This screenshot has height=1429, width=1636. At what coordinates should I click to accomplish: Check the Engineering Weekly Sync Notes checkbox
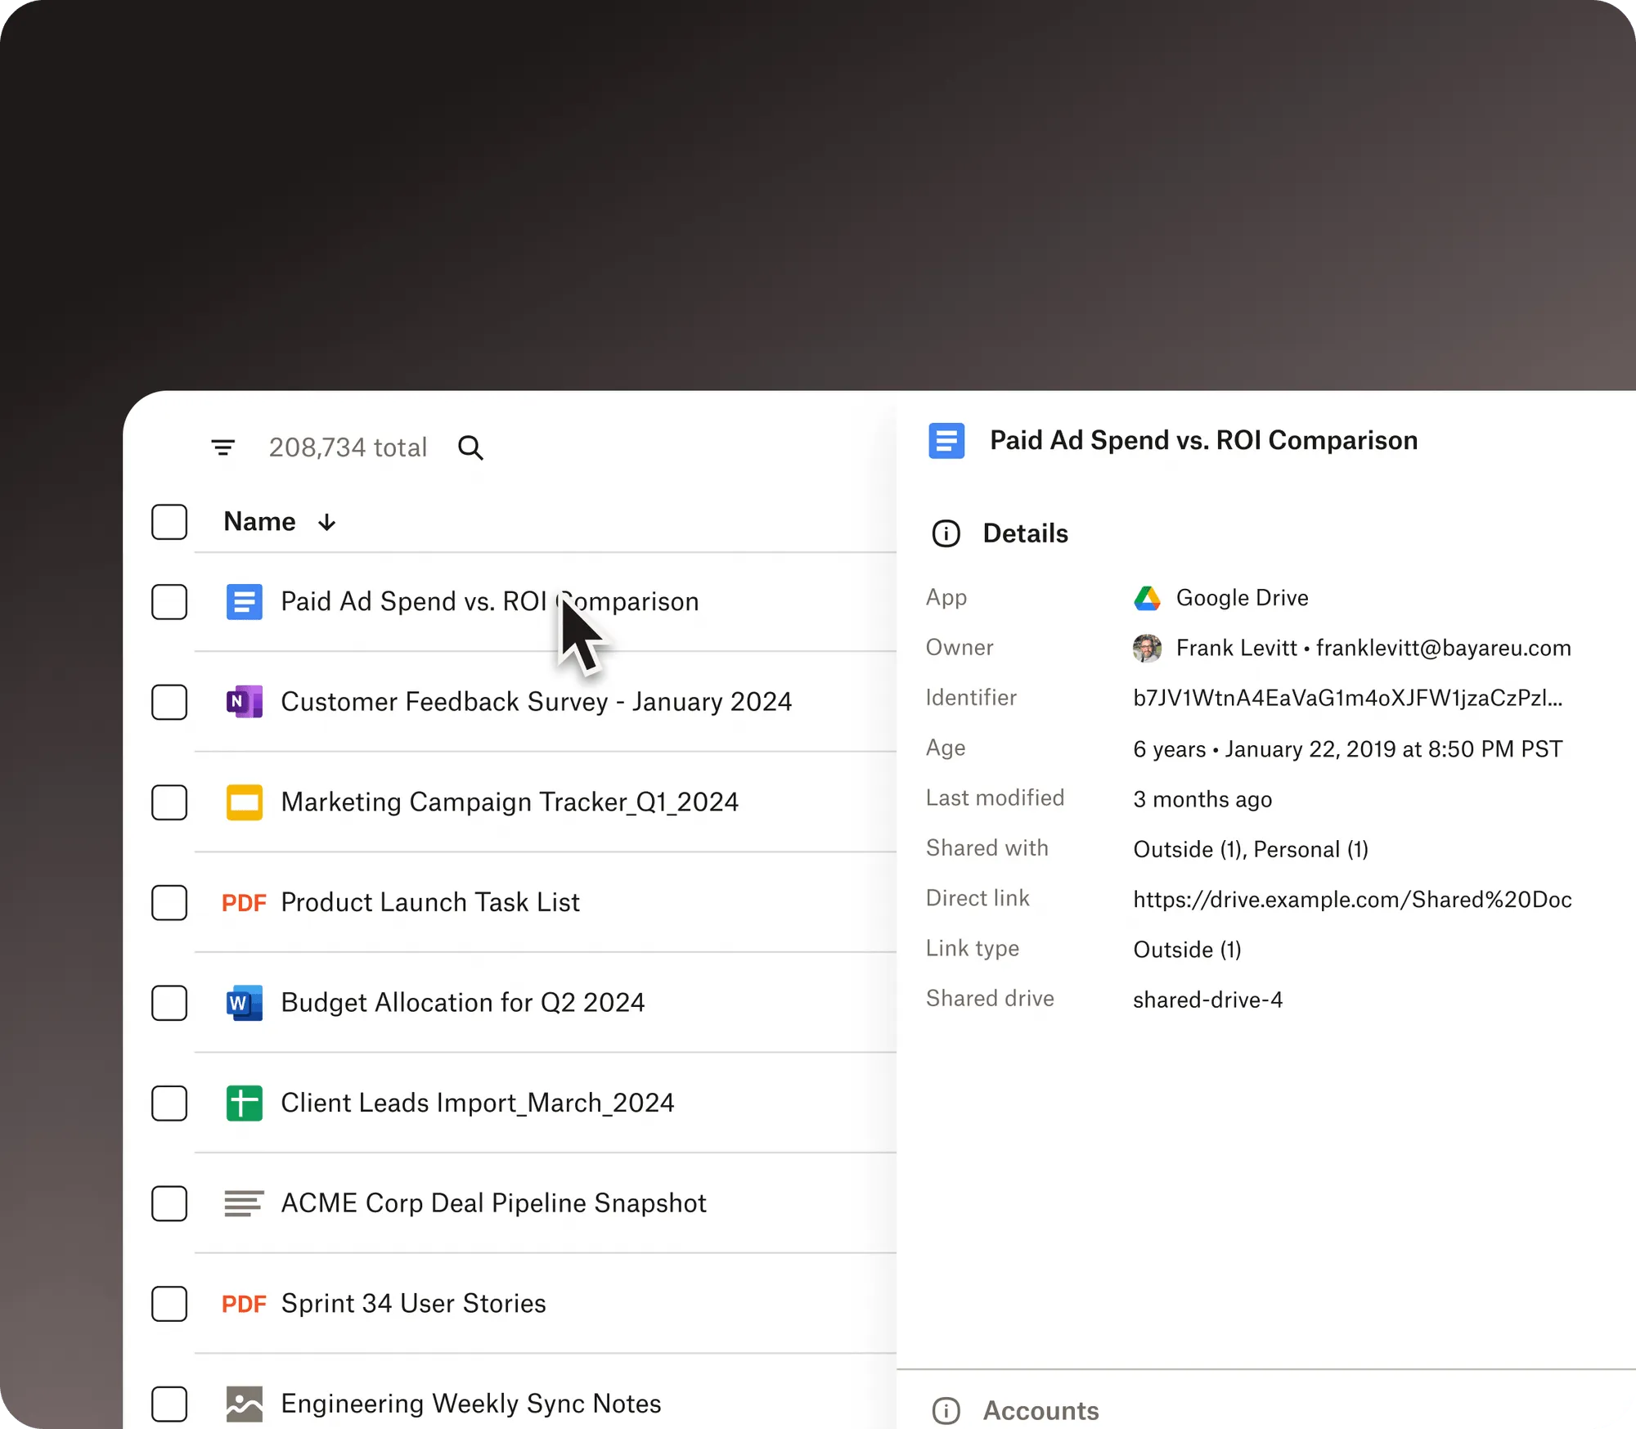click(169, 1404)
